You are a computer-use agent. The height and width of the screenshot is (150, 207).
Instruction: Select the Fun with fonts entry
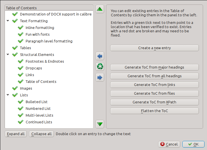pyautogui.click(x=38, y=35)
